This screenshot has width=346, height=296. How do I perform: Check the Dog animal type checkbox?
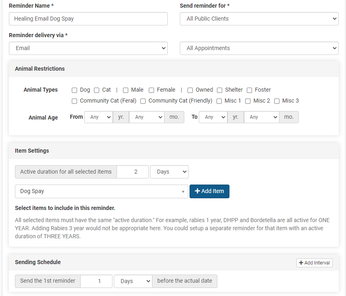click(75, 90)
